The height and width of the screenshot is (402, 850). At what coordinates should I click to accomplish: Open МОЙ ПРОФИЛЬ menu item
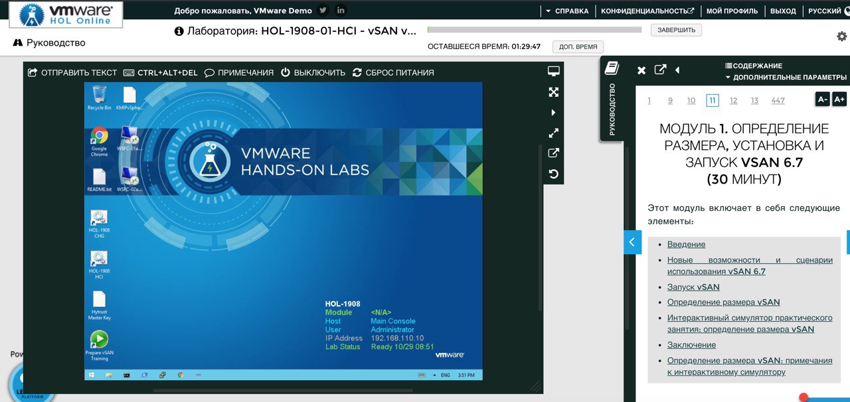pyautogui.click(x=731, y=11)
